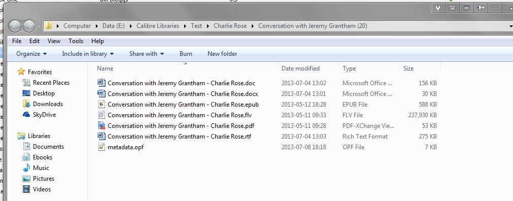
Task: Open the Share with dropdown
Action: pos(147,54)
